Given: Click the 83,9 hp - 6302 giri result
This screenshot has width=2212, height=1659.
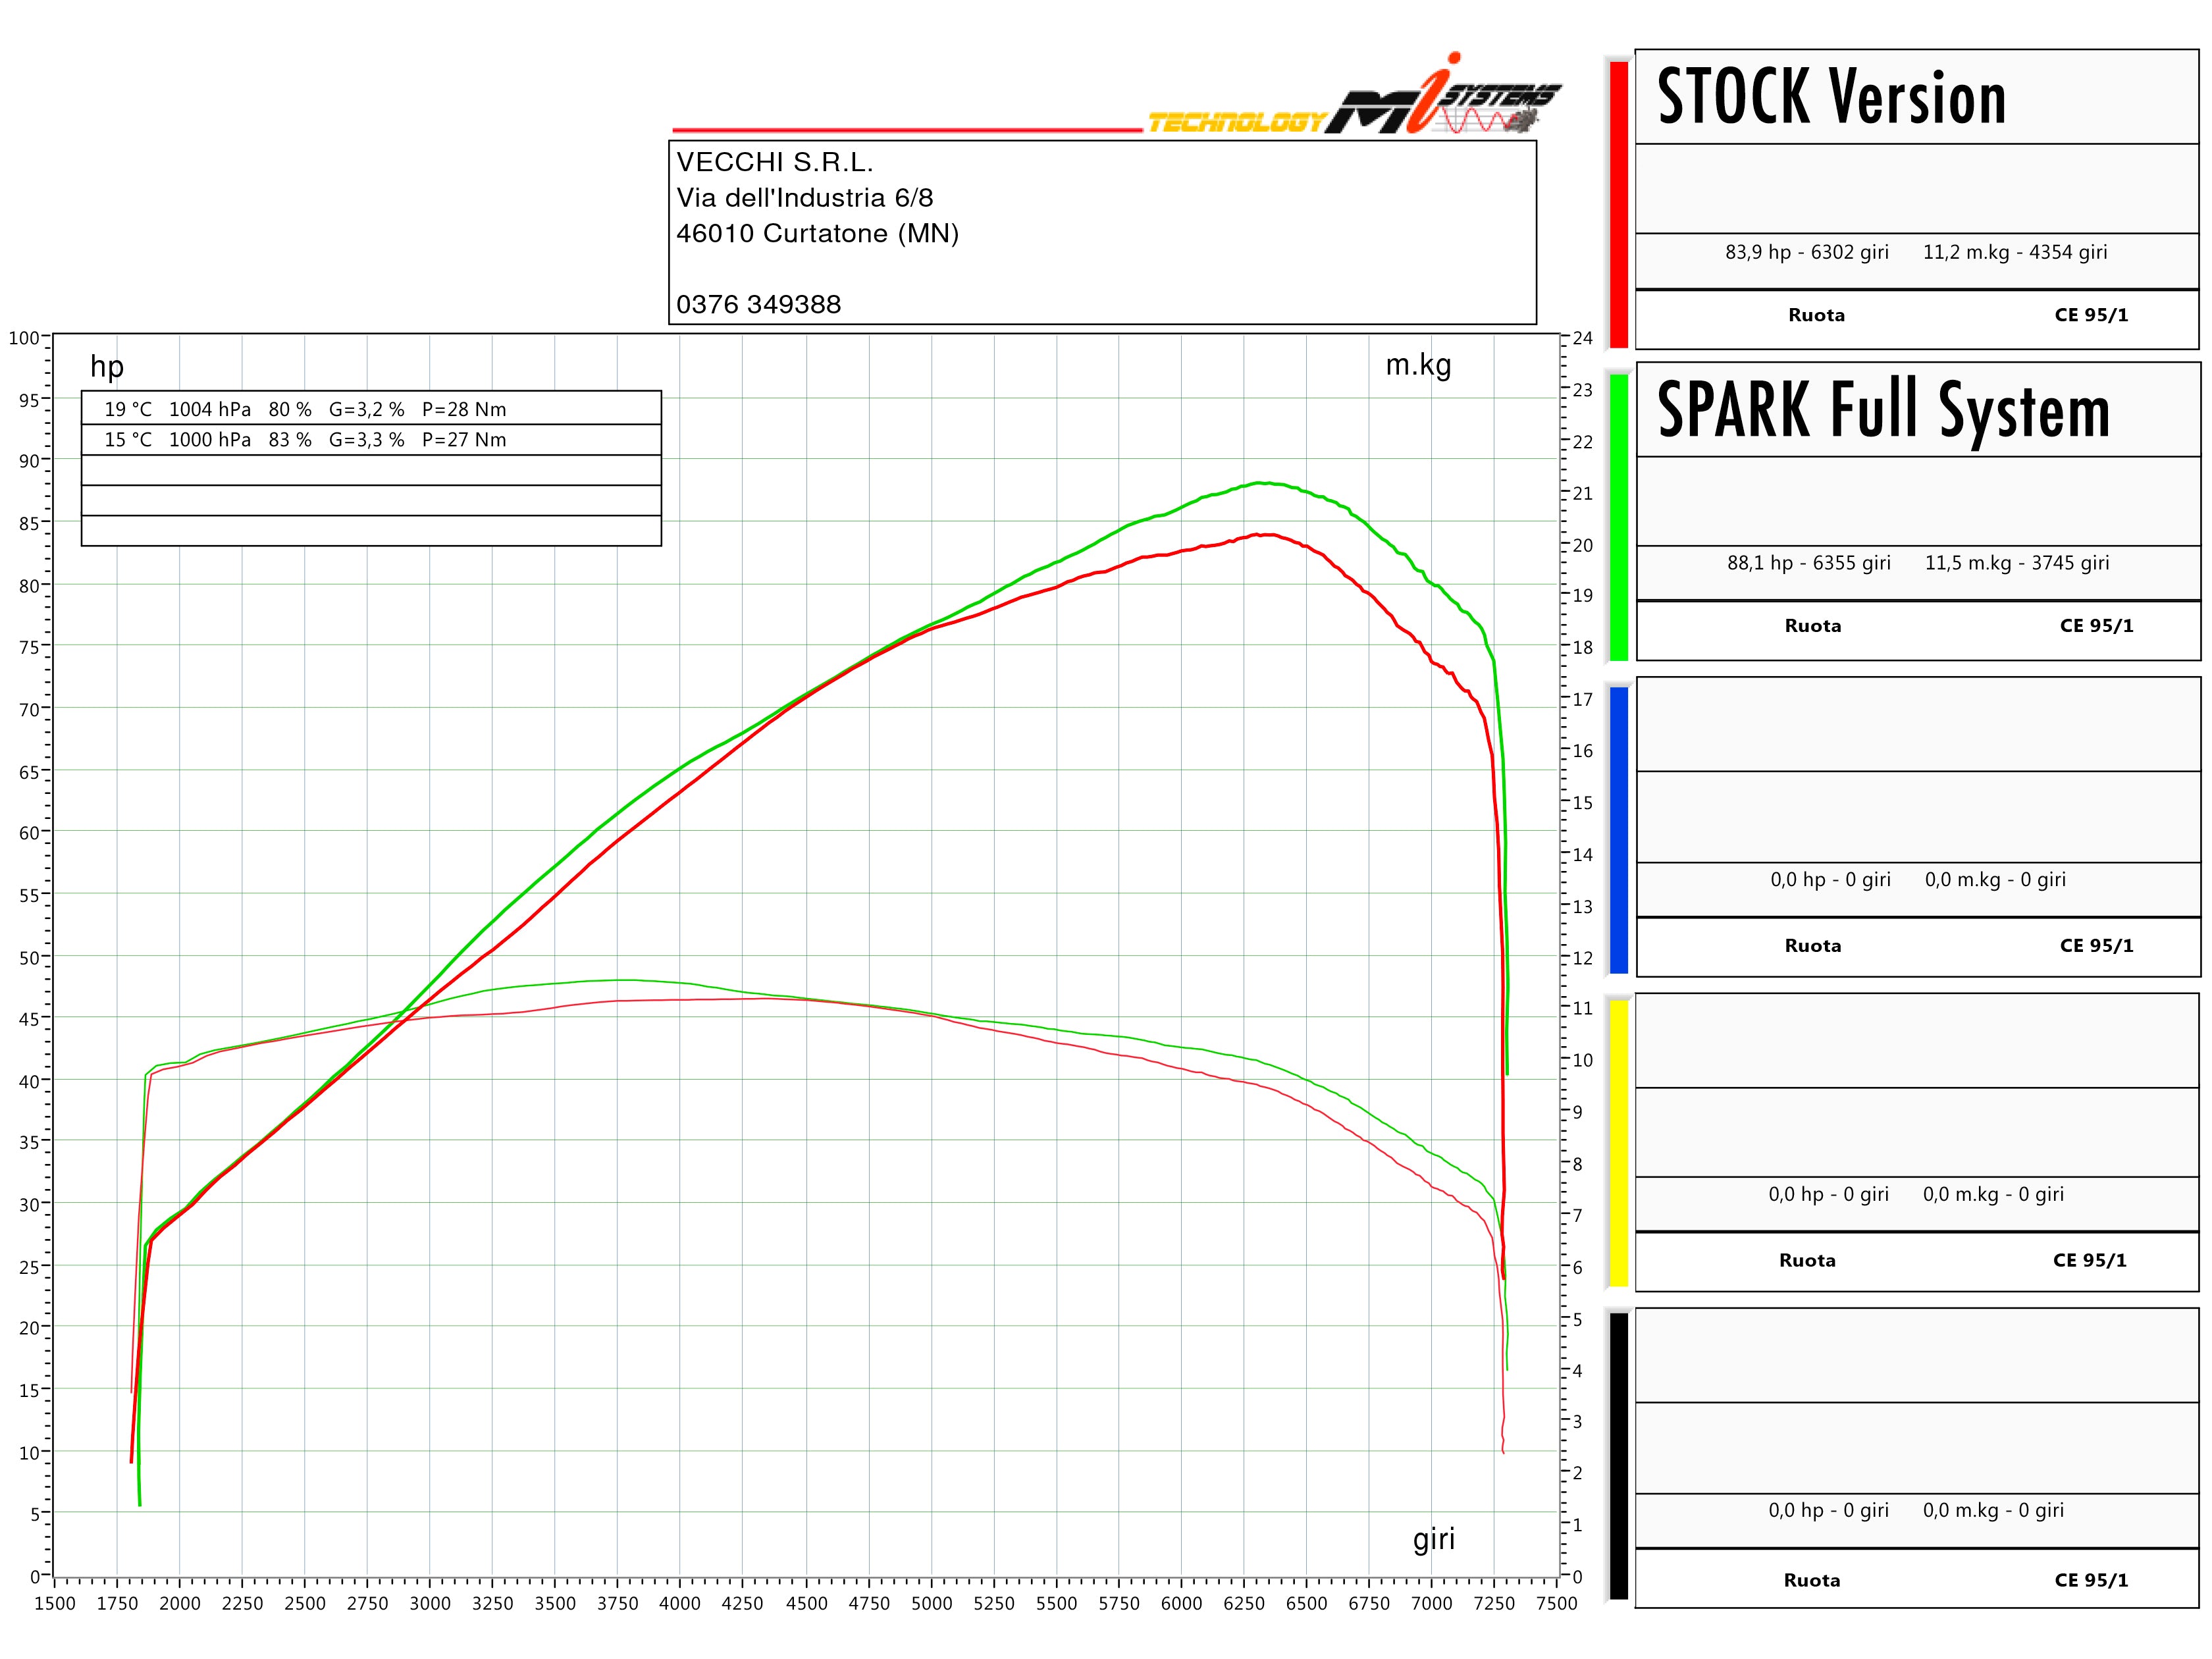Looking at the screenshot, I should [1806, 252].
